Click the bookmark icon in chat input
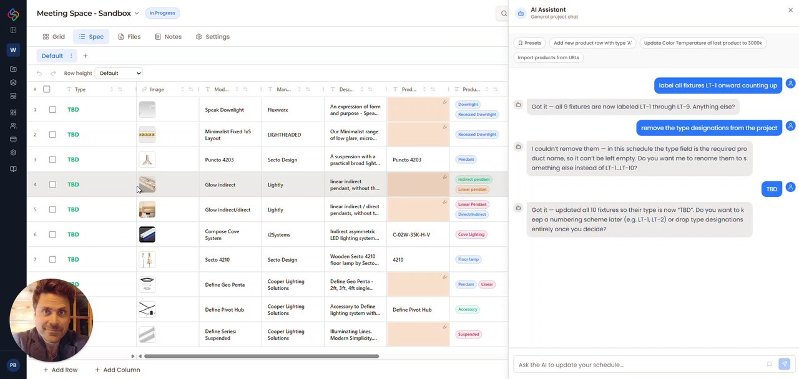This screenshot has width=799, height=379. point(770,364)
